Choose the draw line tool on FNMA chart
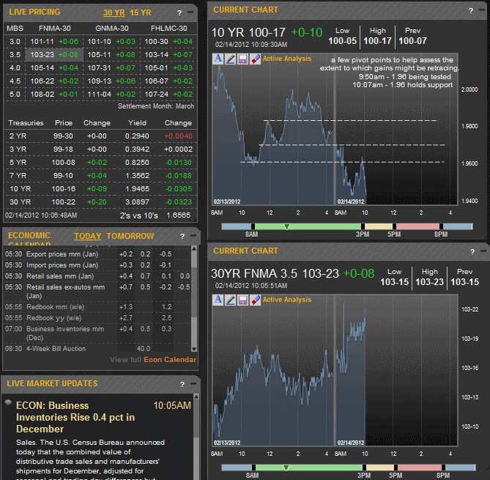Viewport: 490px width, 480px height. pos(231,300)
